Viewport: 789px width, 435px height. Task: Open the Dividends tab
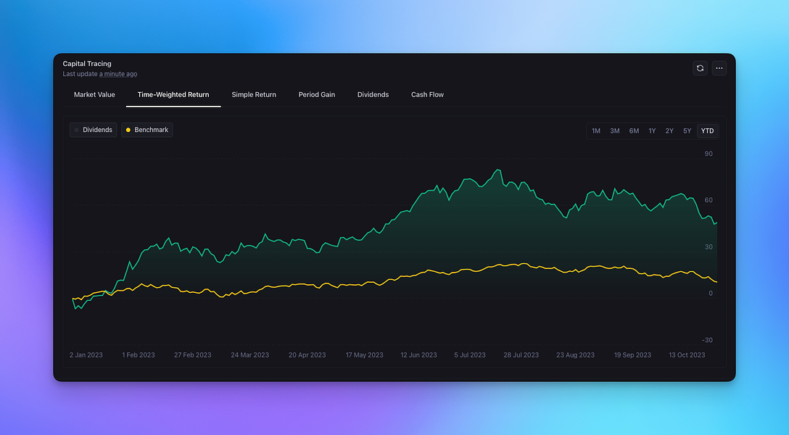(373, 94)
